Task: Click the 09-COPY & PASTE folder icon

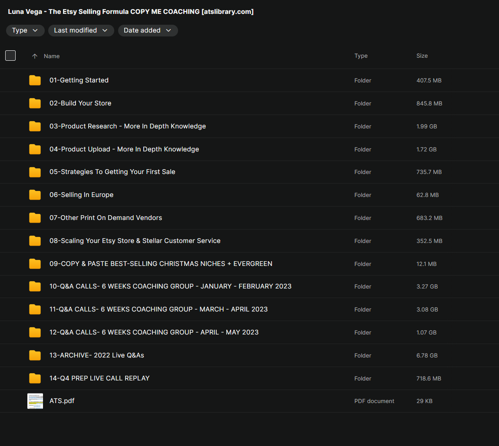Action: pyautogui.click(x=35, y=264)
